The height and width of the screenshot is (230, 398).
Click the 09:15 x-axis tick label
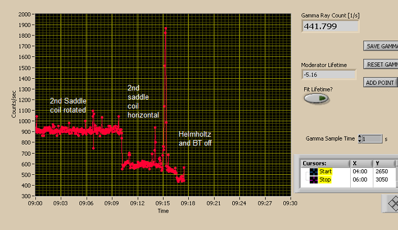pyautogui.click(x=162, y=204)
